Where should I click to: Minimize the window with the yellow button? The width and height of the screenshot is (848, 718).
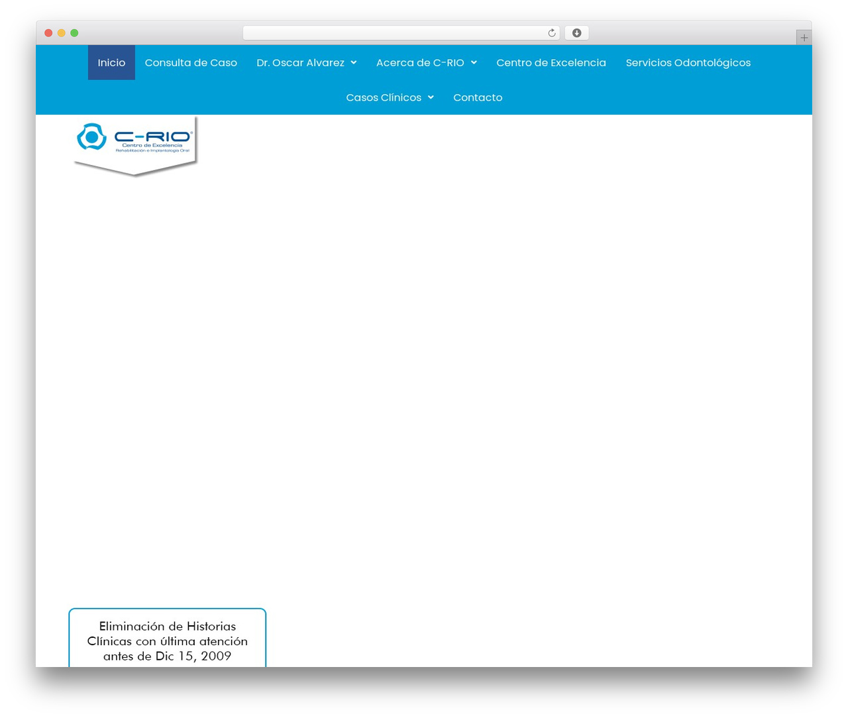pos(62,33)
